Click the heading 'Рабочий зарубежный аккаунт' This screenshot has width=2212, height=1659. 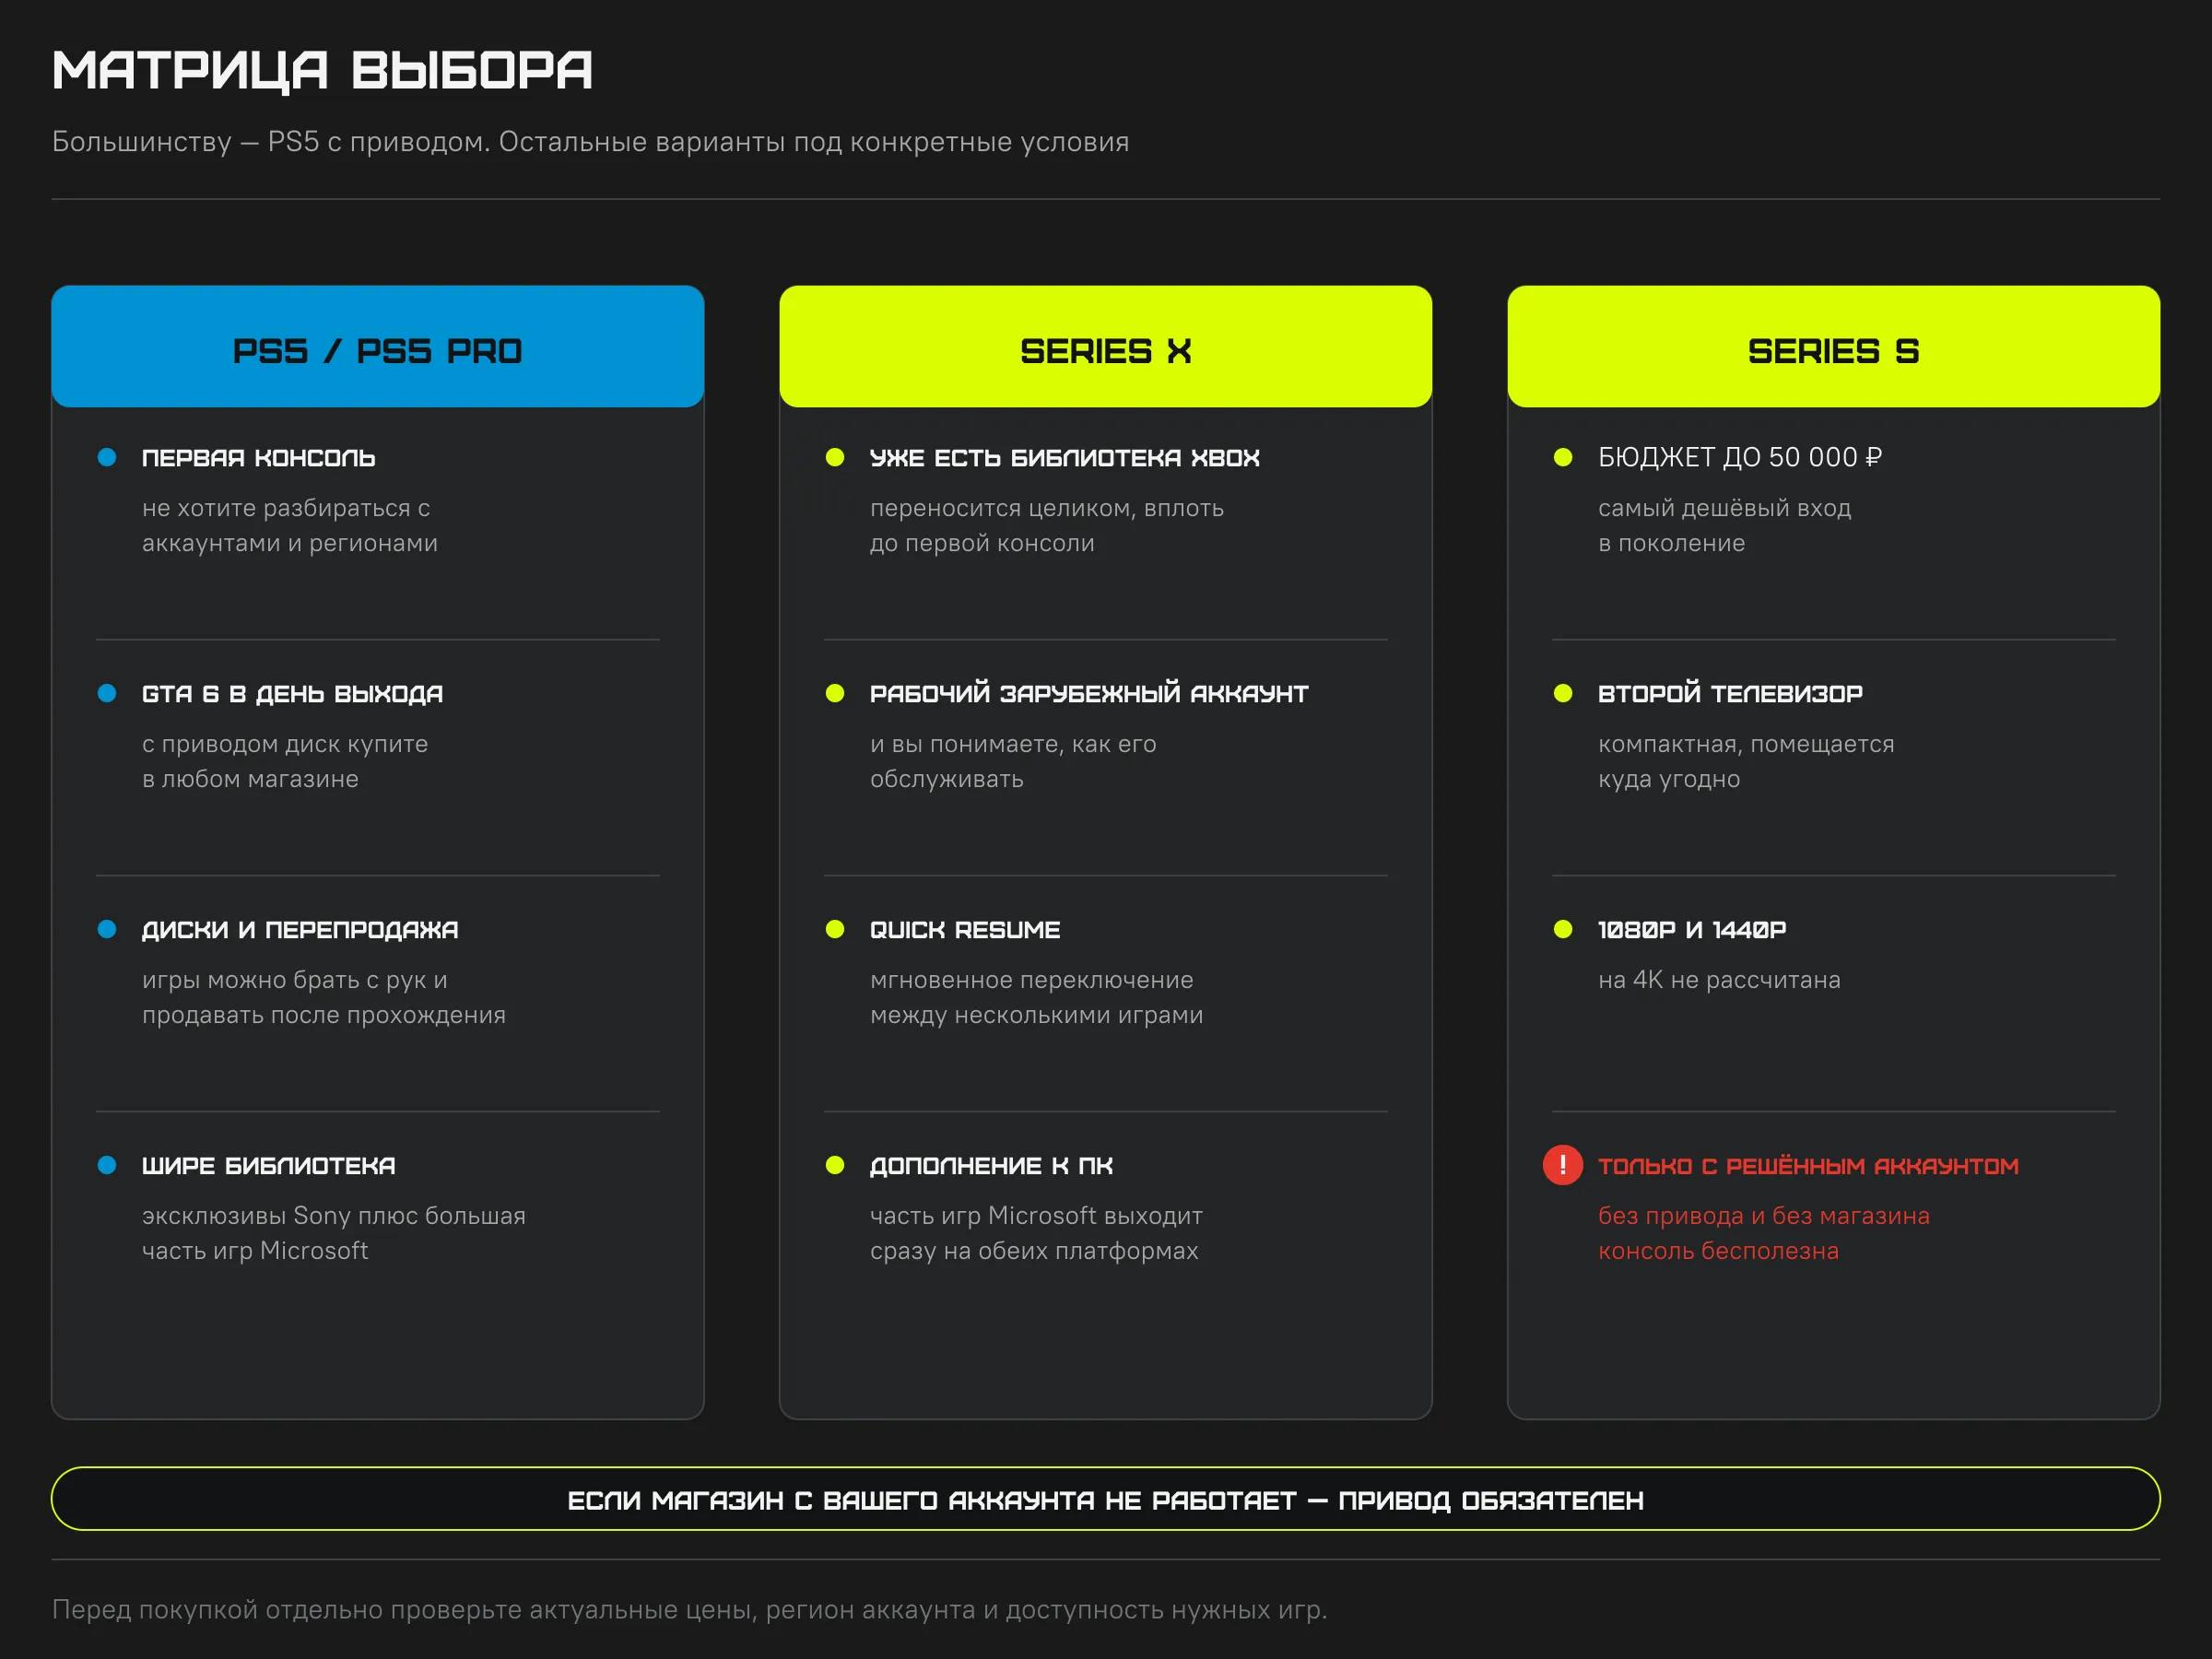tap(1089, 694)
